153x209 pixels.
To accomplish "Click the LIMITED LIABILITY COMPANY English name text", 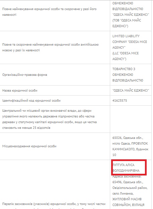I will (130, 42).
